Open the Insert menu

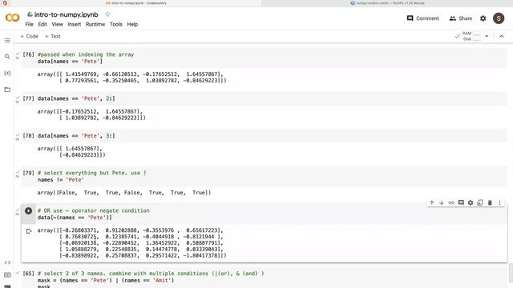point(75,24)
